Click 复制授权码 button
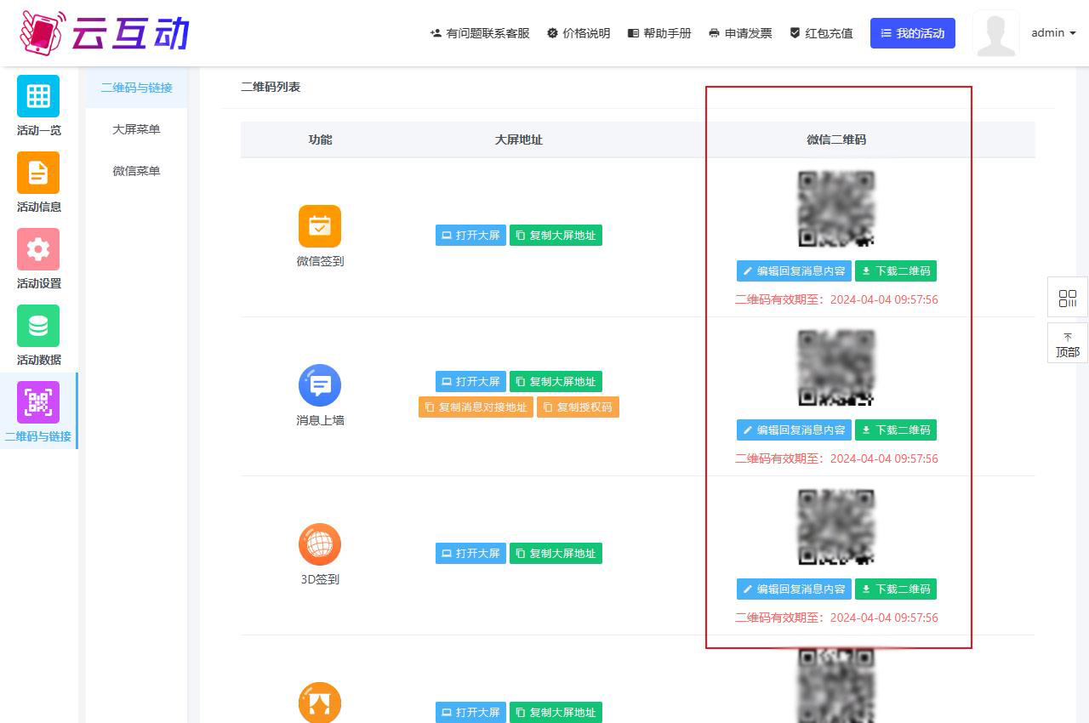Viewport: 1089px width, 723px height. tap(578, 407)
